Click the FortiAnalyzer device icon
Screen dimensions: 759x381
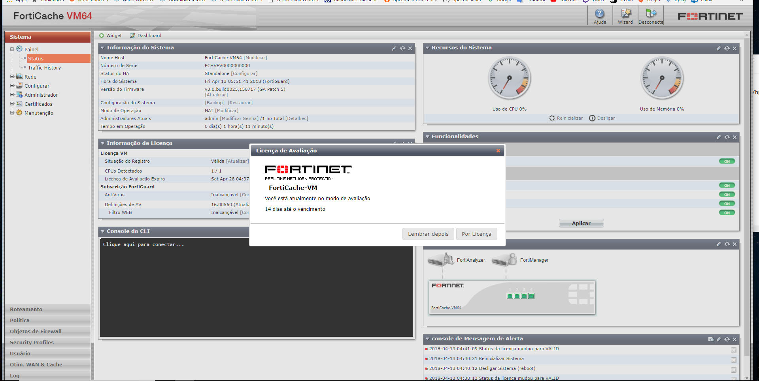[x=441, y=260]
